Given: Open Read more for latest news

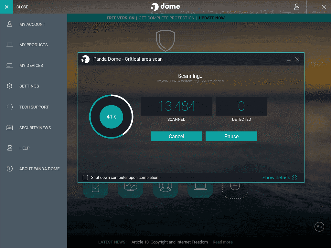Looking at the screenshot, I should pos(222,242).
